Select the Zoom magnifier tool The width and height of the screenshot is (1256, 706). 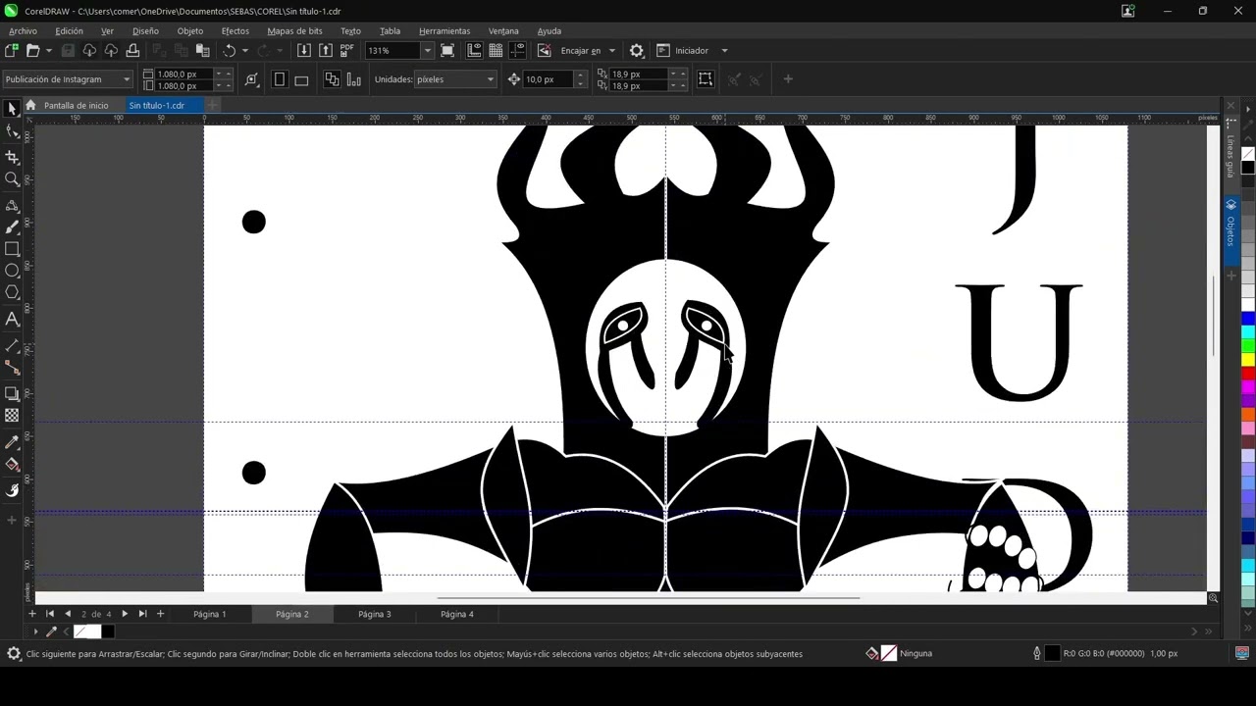tap(12, 179)
